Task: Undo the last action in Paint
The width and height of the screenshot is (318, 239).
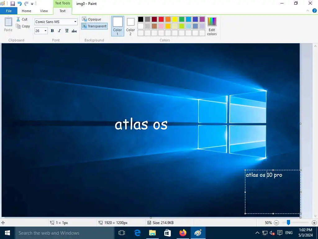Action: pos(20,4)
